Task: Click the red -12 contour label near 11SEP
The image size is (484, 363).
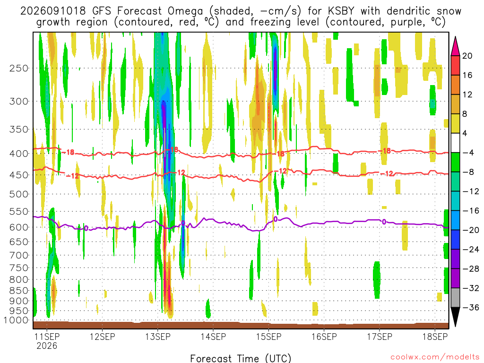Action: pos(72,176)
